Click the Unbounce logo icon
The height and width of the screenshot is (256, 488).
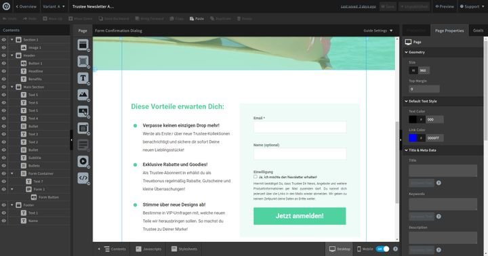(x=6, y=6)
